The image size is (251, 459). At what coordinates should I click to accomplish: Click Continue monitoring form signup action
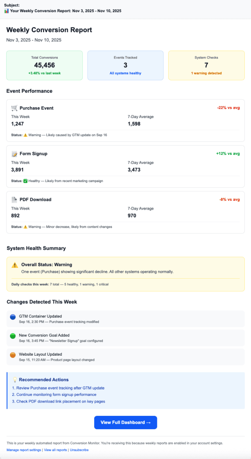tap(54, 395)
